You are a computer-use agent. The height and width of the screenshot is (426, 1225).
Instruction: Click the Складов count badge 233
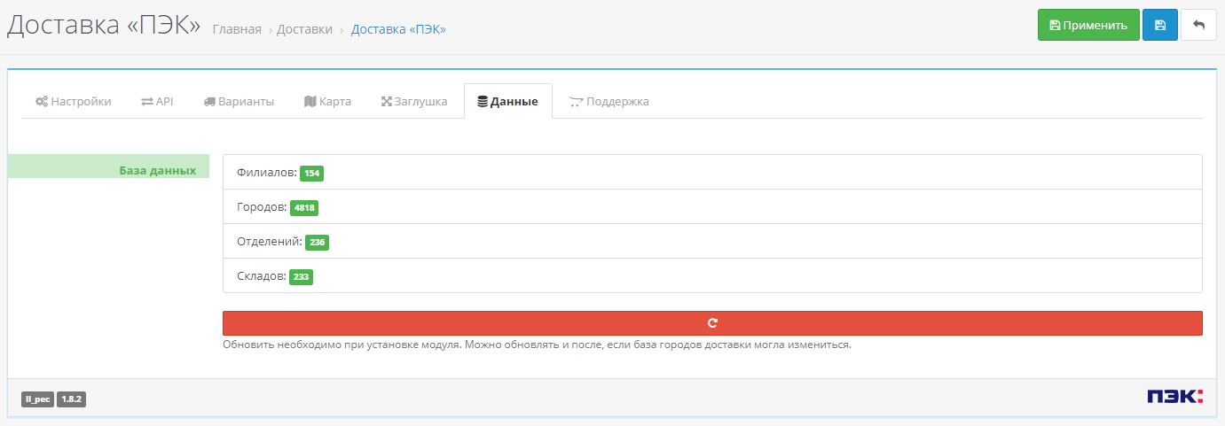point(302,277)
